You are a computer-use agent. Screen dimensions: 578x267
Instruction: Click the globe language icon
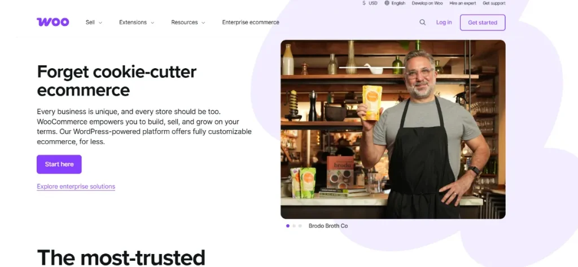[387, 3]
